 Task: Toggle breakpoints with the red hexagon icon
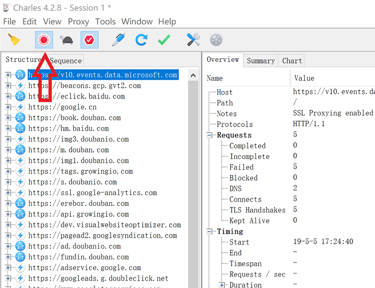pos(90,40)
